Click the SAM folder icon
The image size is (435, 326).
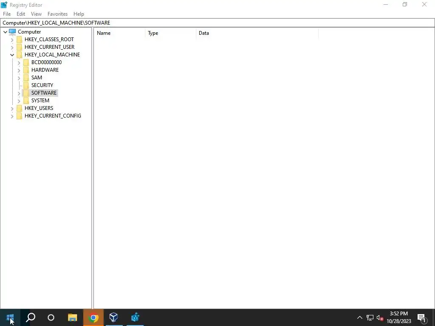click(26, 77)
